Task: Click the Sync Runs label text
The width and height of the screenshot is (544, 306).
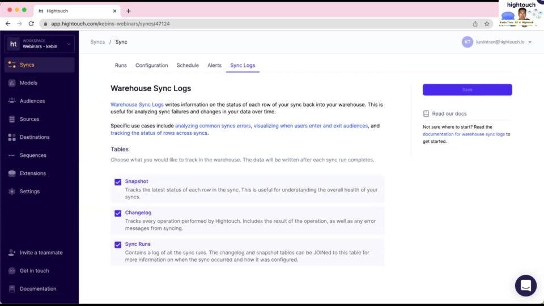Action: coord(138,244)
